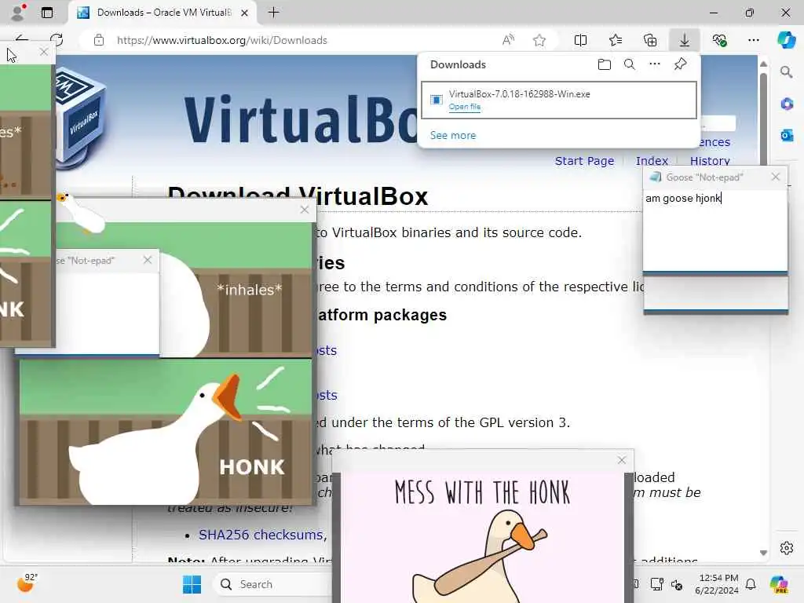Activate Read aloud icon in address bar
The height and width of the screenshot is (603, 804).
coord(508,40)
